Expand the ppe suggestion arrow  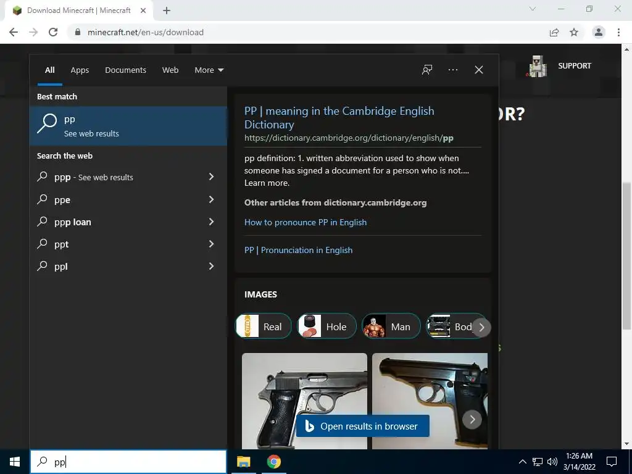pyautogui.click(x=211, y=199)
